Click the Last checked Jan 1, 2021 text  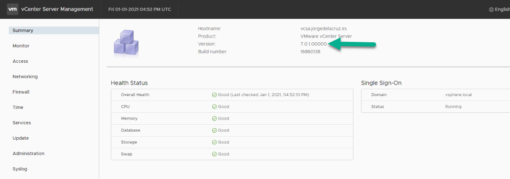click(x=270, y=95)
